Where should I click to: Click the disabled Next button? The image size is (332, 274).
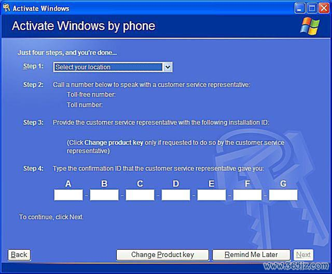[x=303, y=255]
